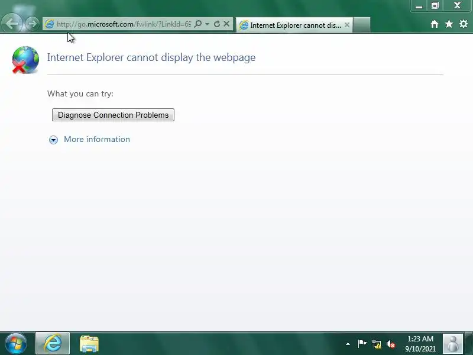Expand the More information arrow
This screenshot has width=473, height=355.
(x=53, y=140)
